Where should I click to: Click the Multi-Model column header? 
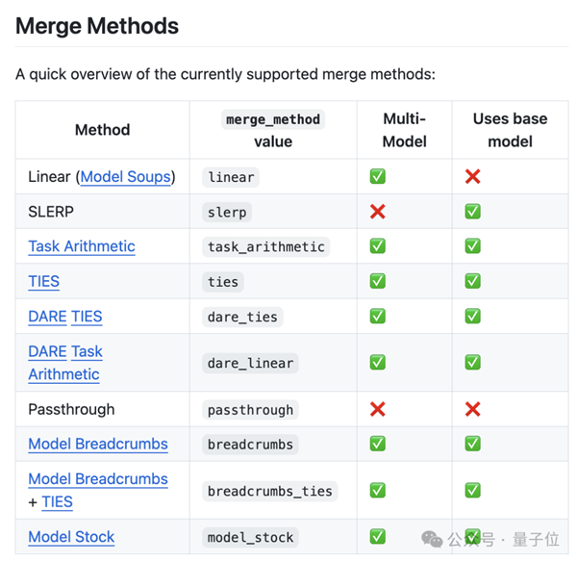404,130
